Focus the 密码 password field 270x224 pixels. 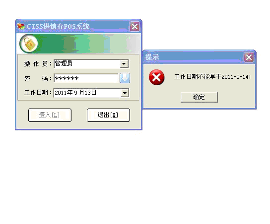(x=86, y=78)
